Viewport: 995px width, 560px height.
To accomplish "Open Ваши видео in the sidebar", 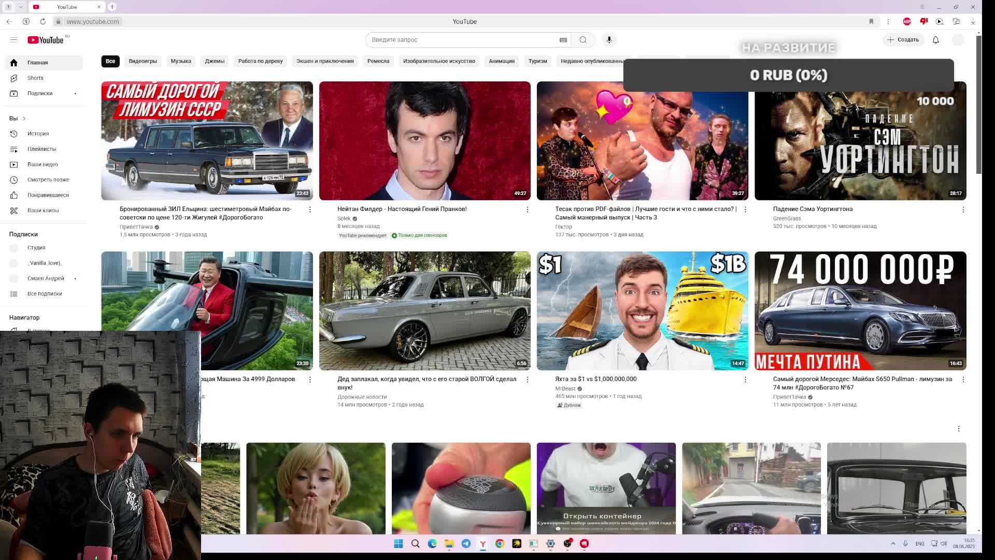I will (x=44, y=164).
